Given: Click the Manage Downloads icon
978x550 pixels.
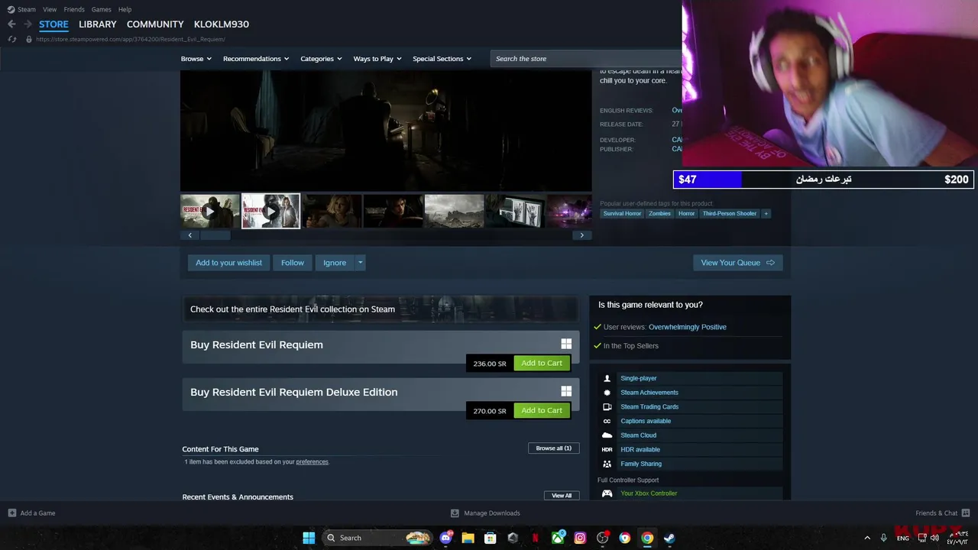Looking at the screenshot, I should 455,513.
